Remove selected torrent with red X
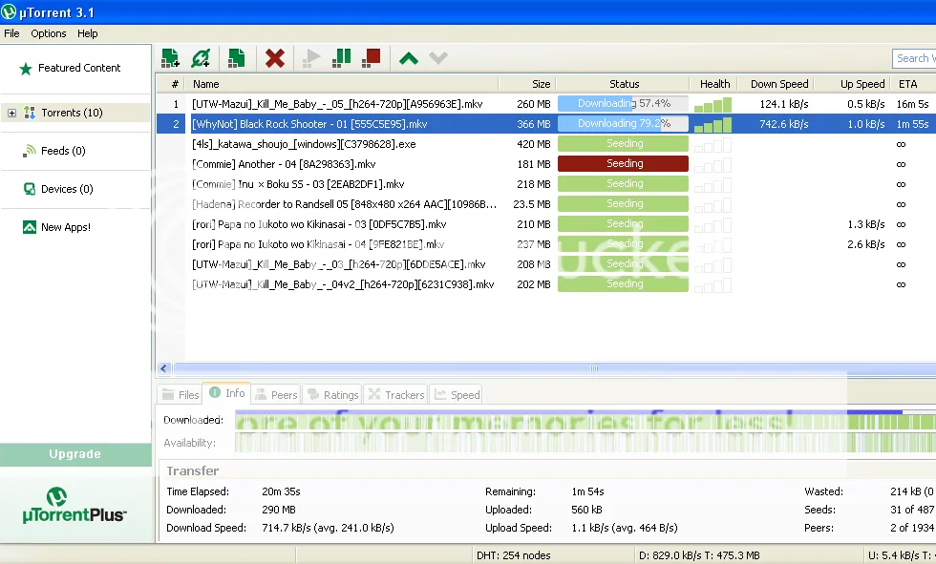This screenshot has height=564, width=936. click(x=275, y=58)
